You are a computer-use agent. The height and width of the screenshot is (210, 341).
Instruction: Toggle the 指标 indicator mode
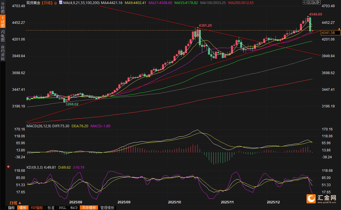pyautogui.click(x=11, y=208)
